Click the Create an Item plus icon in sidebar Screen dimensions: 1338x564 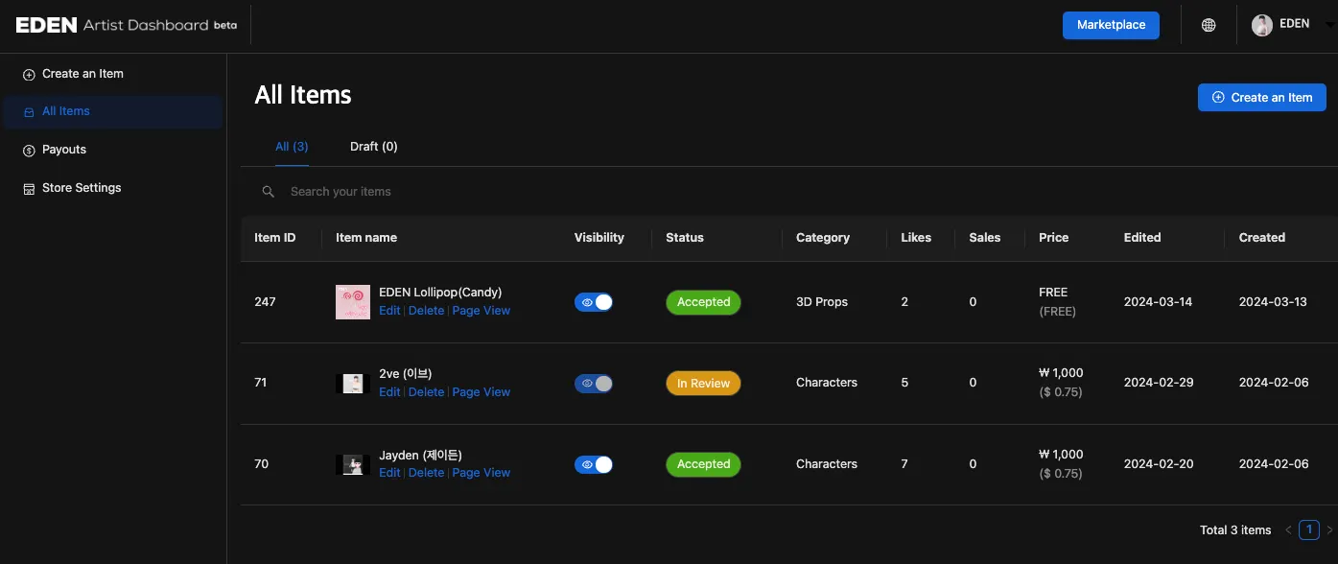29,74
